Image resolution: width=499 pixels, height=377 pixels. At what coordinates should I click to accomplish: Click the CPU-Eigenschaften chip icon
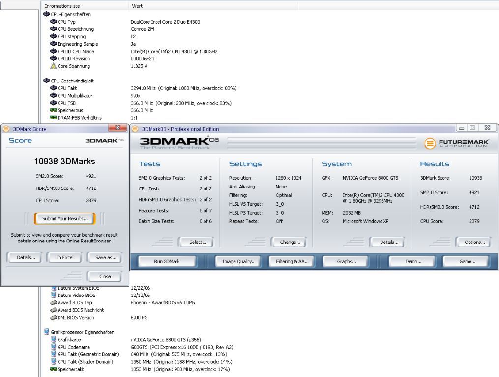point(47,14)
